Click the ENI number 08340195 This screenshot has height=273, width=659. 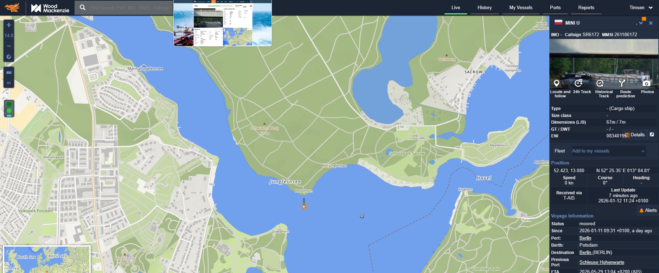pos(616,136)
